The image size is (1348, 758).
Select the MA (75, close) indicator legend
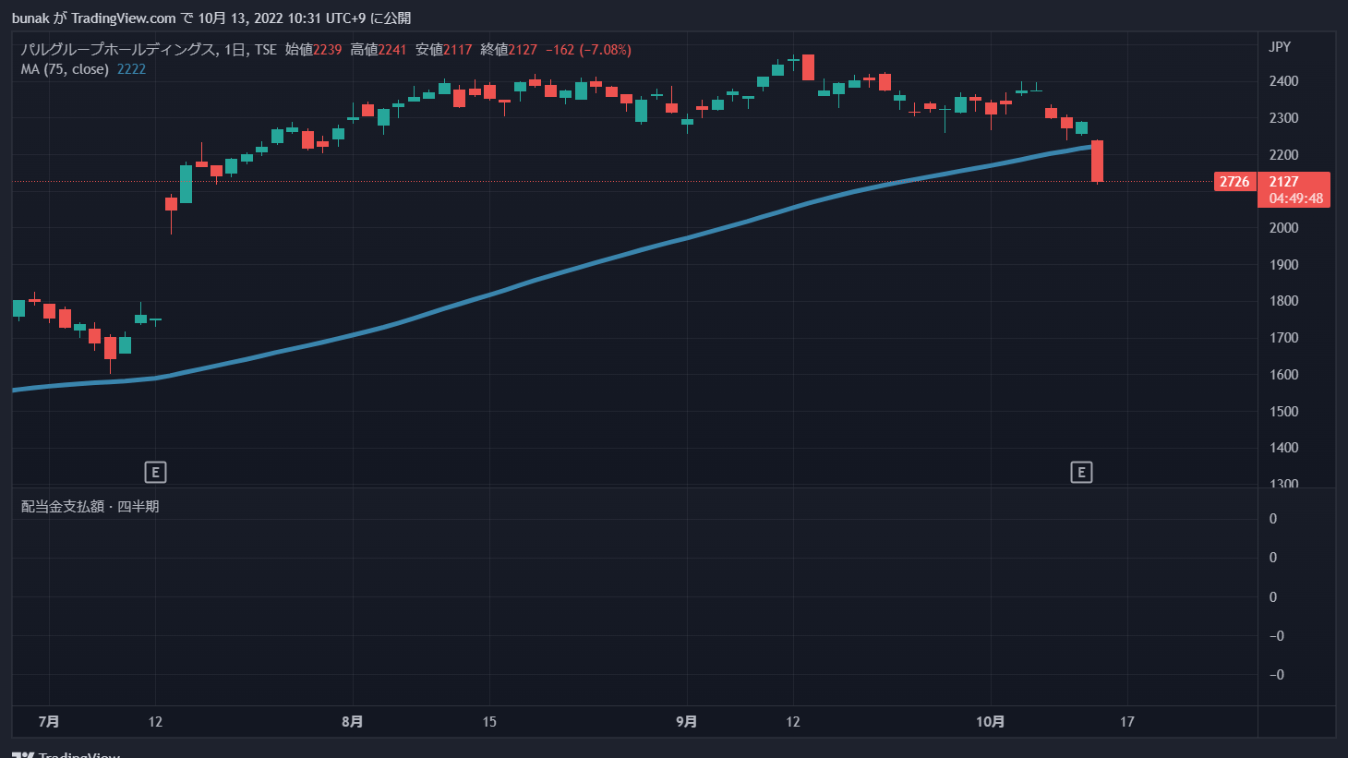65,69
